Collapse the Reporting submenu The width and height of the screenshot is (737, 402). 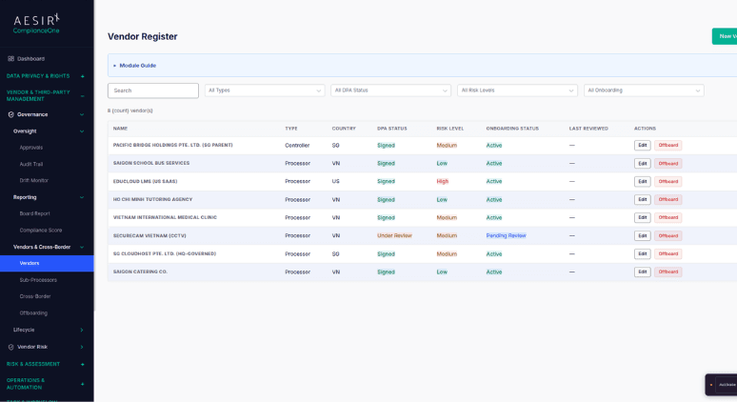click(82, 197)
